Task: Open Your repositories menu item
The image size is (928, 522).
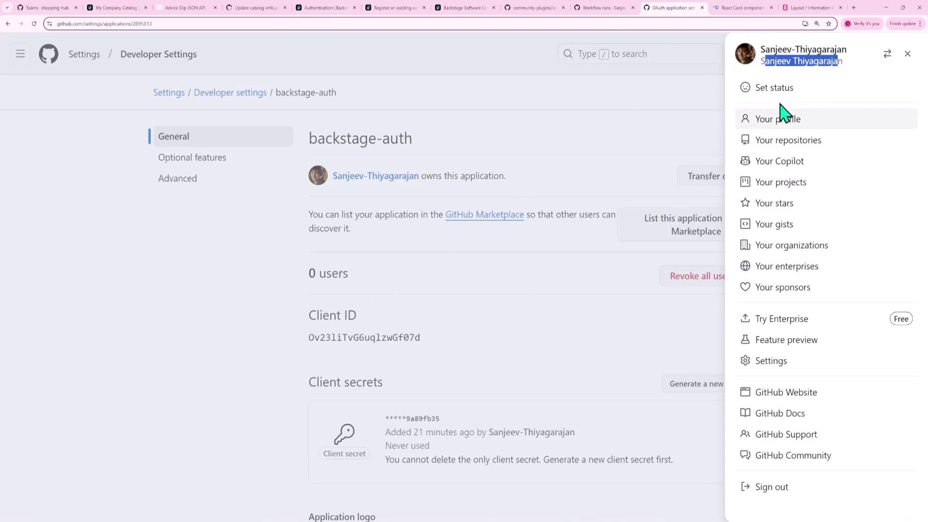Action: coord(788,140)
